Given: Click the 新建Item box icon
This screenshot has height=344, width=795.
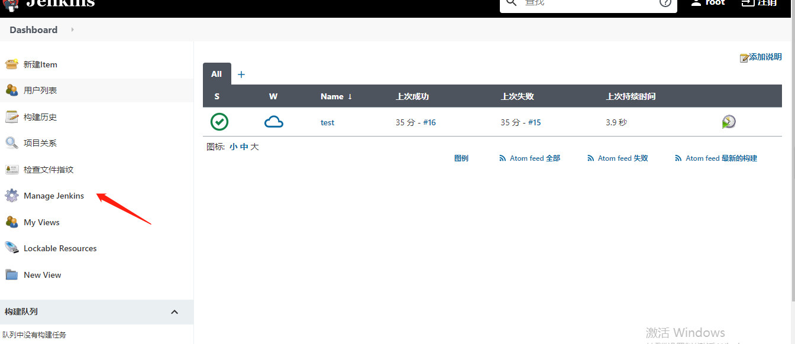Looking at the screenshot, I should 12,64.
